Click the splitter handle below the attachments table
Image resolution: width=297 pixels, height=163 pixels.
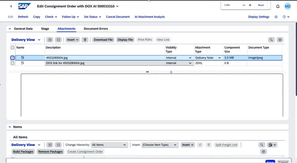[147, 72]
